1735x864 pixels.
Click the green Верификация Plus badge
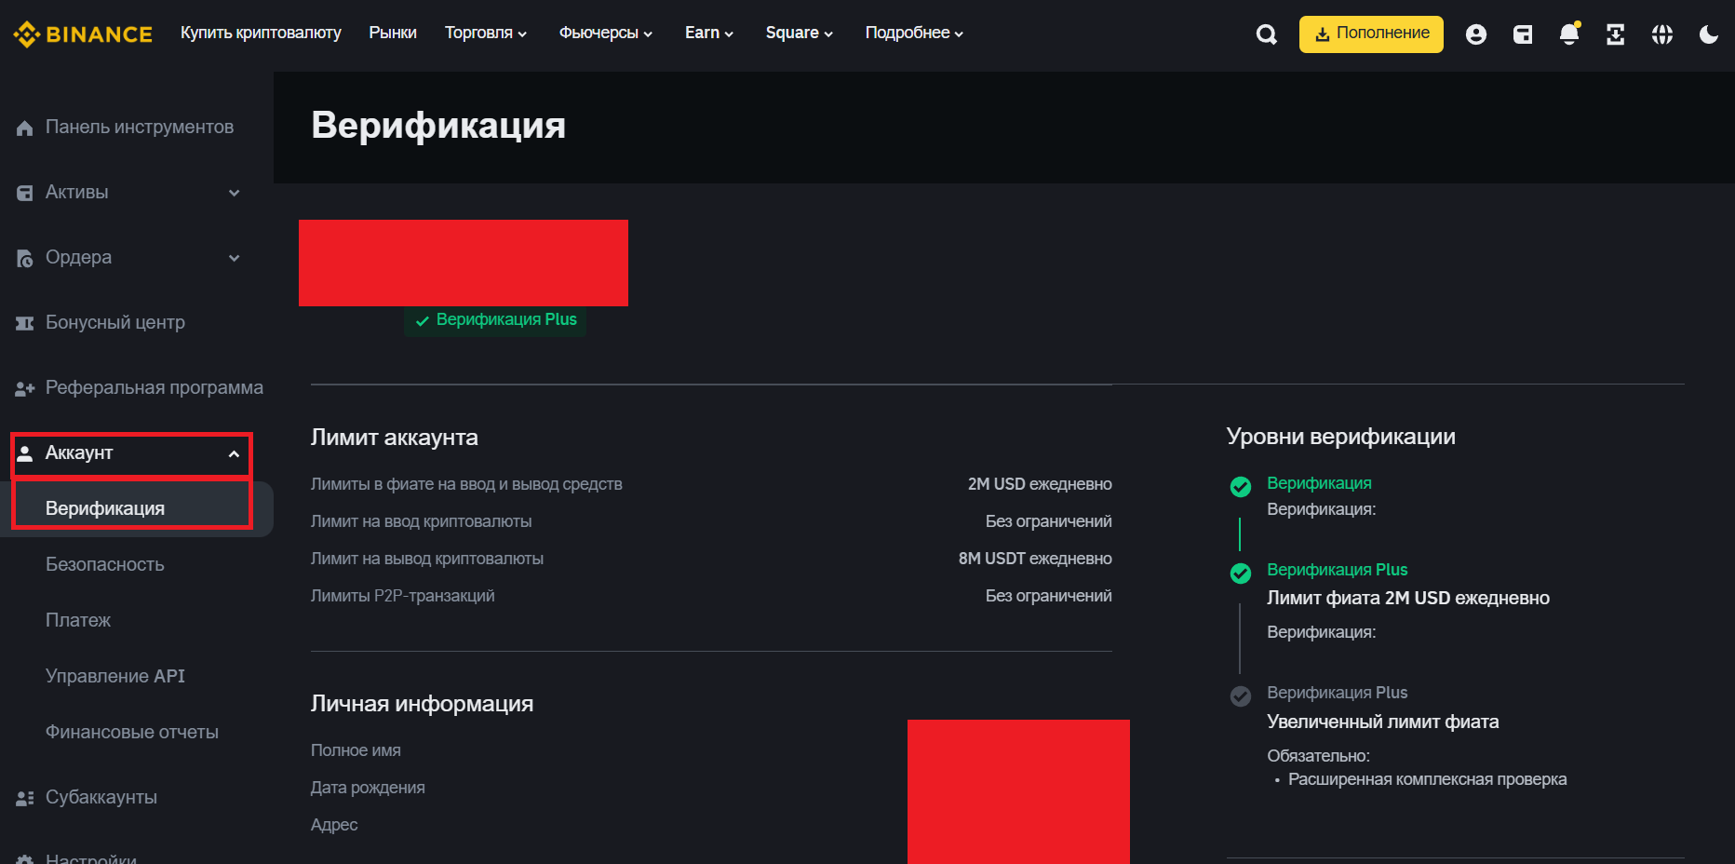coord(495,320)
